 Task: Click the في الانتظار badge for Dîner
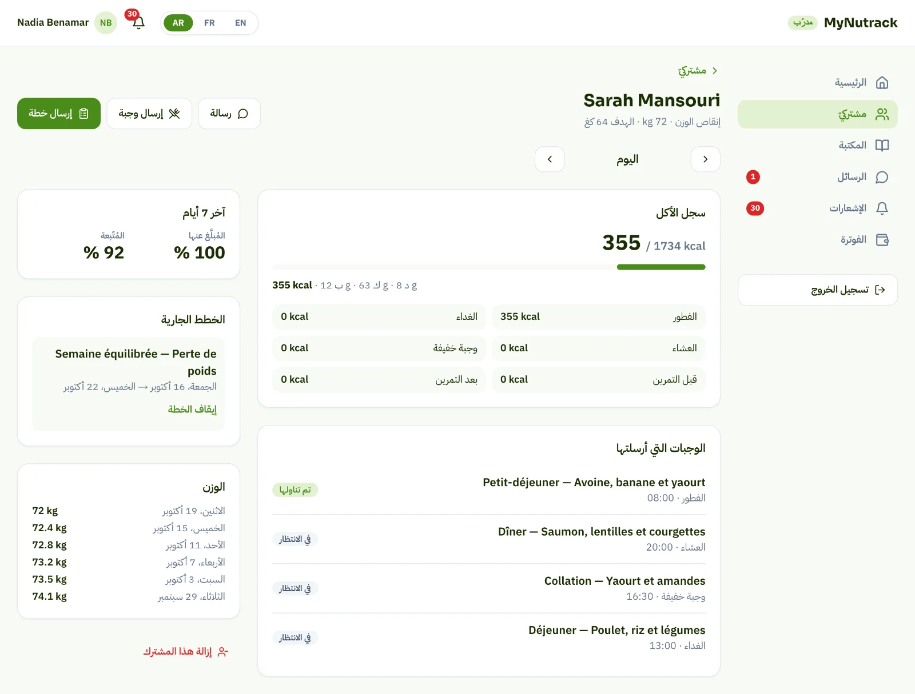coord(295,539)
